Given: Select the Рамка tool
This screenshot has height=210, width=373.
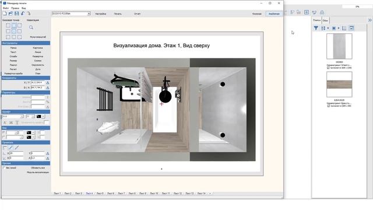Looking at the screenshot, I should coord(13,48).
